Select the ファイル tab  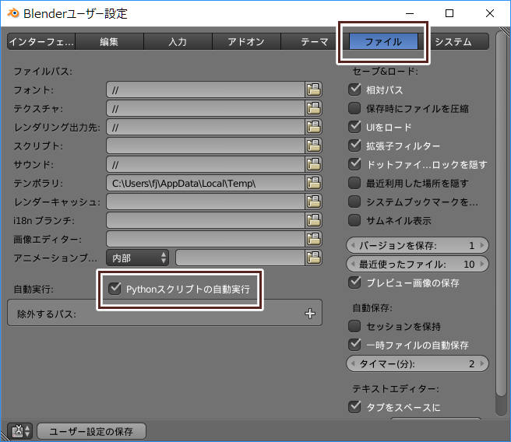coord(383,42)
